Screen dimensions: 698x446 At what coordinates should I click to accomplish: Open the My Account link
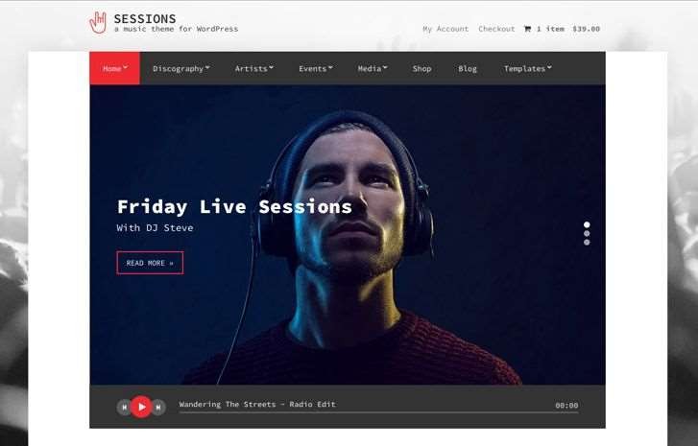coord(445,29)
